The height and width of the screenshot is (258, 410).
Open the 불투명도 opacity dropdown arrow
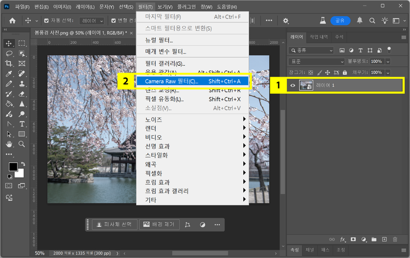coord(388,61)
